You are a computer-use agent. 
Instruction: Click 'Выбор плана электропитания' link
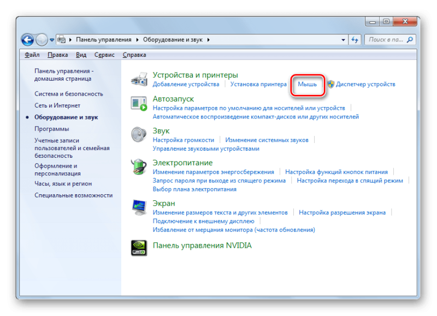pos(194,189)
